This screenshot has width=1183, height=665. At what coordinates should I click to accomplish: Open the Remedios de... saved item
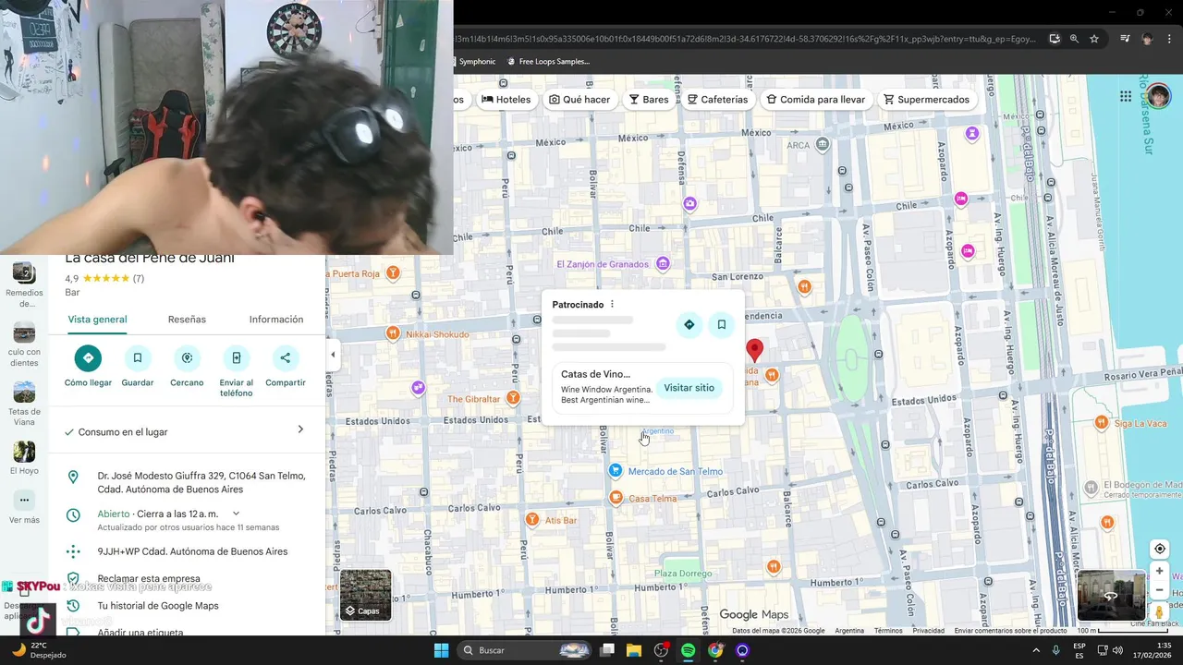[24, 284]
